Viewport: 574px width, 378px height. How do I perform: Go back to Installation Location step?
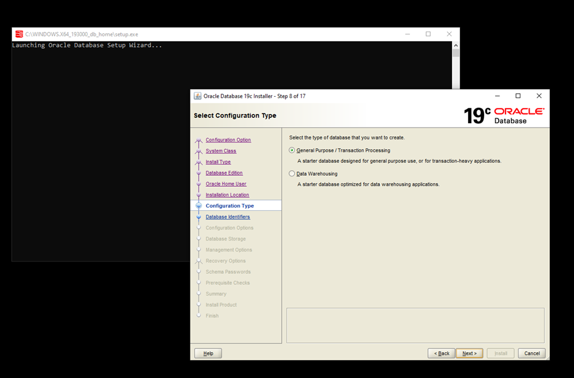point(228,195)
